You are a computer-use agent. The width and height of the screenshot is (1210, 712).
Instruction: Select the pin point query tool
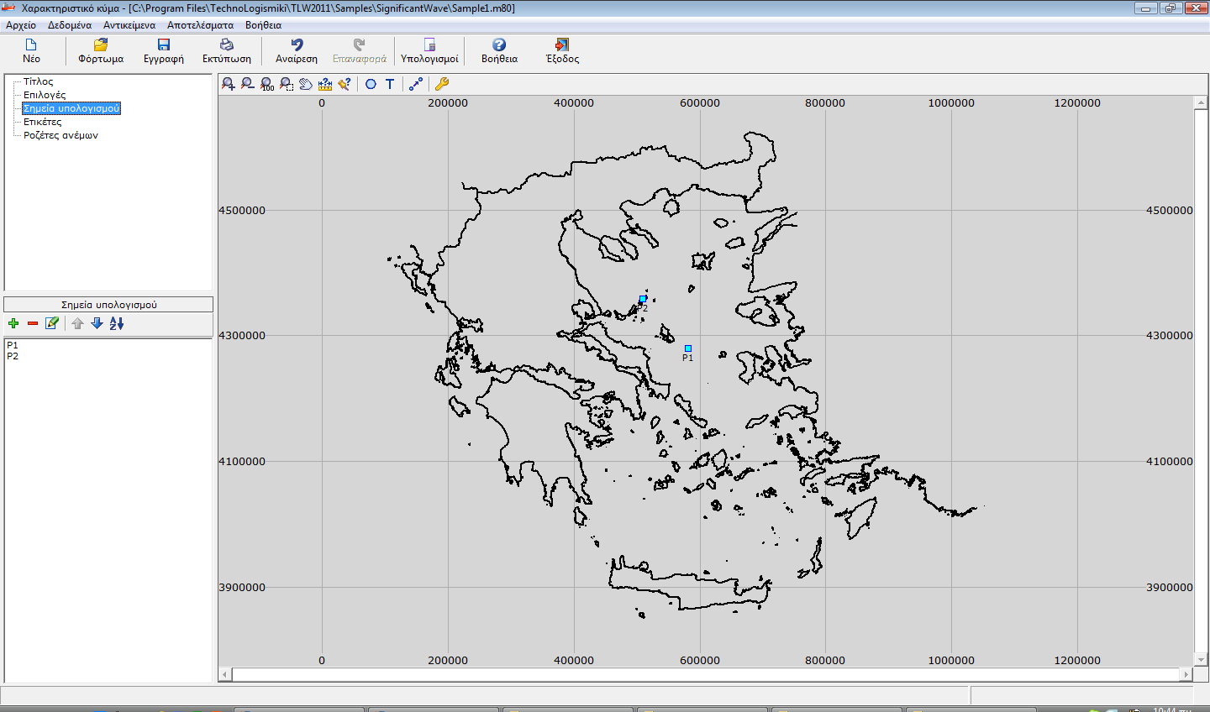[345, 84]
